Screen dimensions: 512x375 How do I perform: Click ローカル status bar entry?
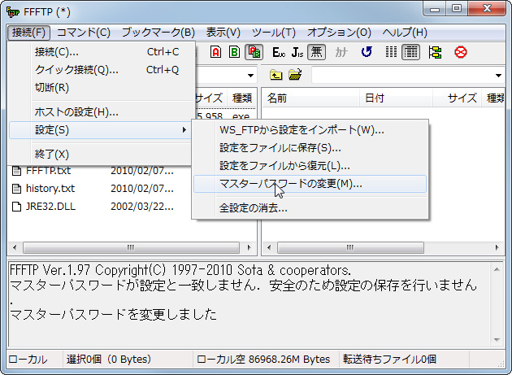pos(28,360)
